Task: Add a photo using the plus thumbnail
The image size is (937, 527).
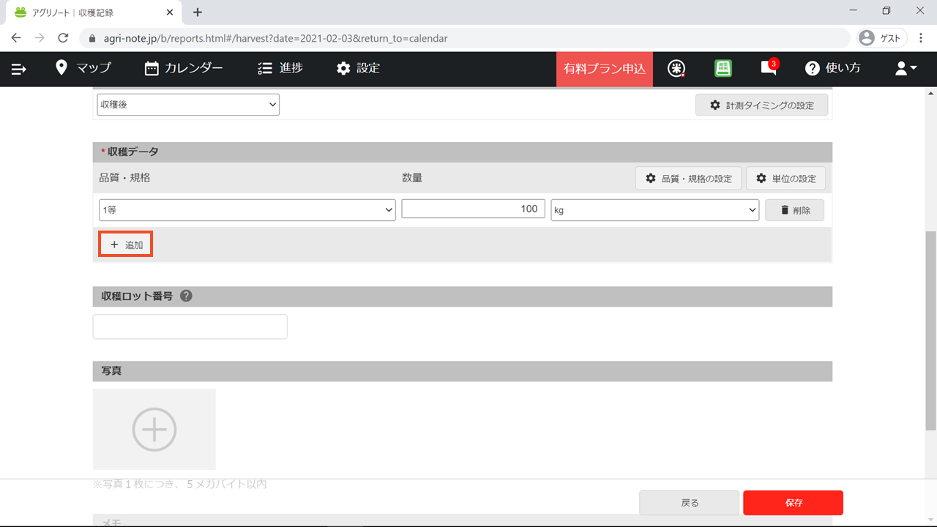Action: (154, 429)
